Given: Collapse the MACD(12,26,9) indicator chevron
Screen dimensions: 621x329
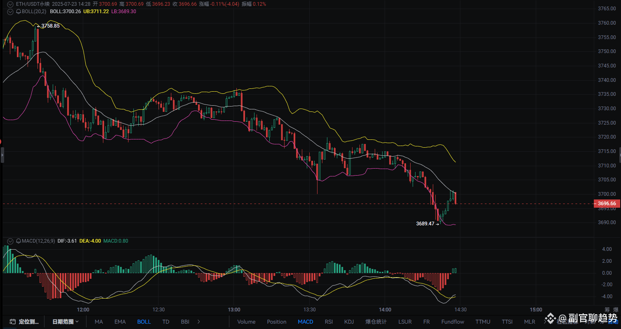Looking at the screenshot, I should pyautogui.click(x=10, y=241).
